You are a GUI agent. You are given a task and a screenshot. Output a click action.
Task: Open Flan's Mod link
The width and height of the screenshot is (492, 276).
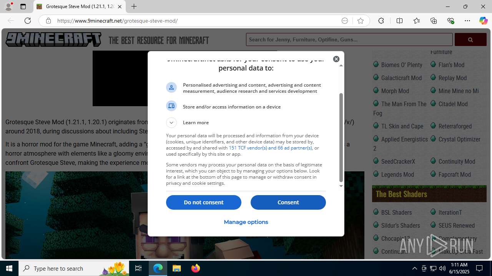pos(451,65)
